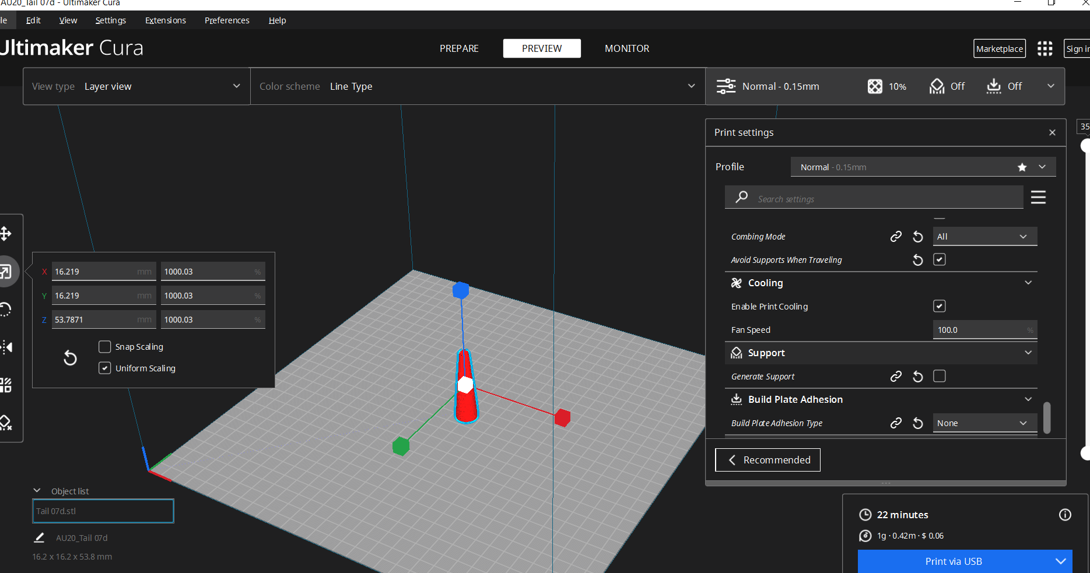Click the search magnifier icon
This screenshot has width=1090, height=573.
pos(741,197)
